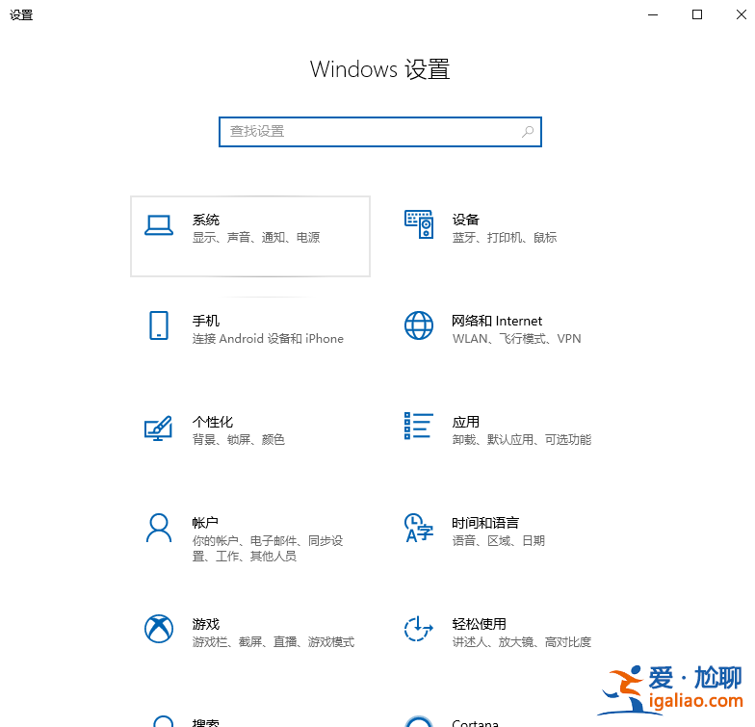The image size is (755, 727).
Task: Open the Devices keyboard and speaker icon
Action: click(418, 224)
